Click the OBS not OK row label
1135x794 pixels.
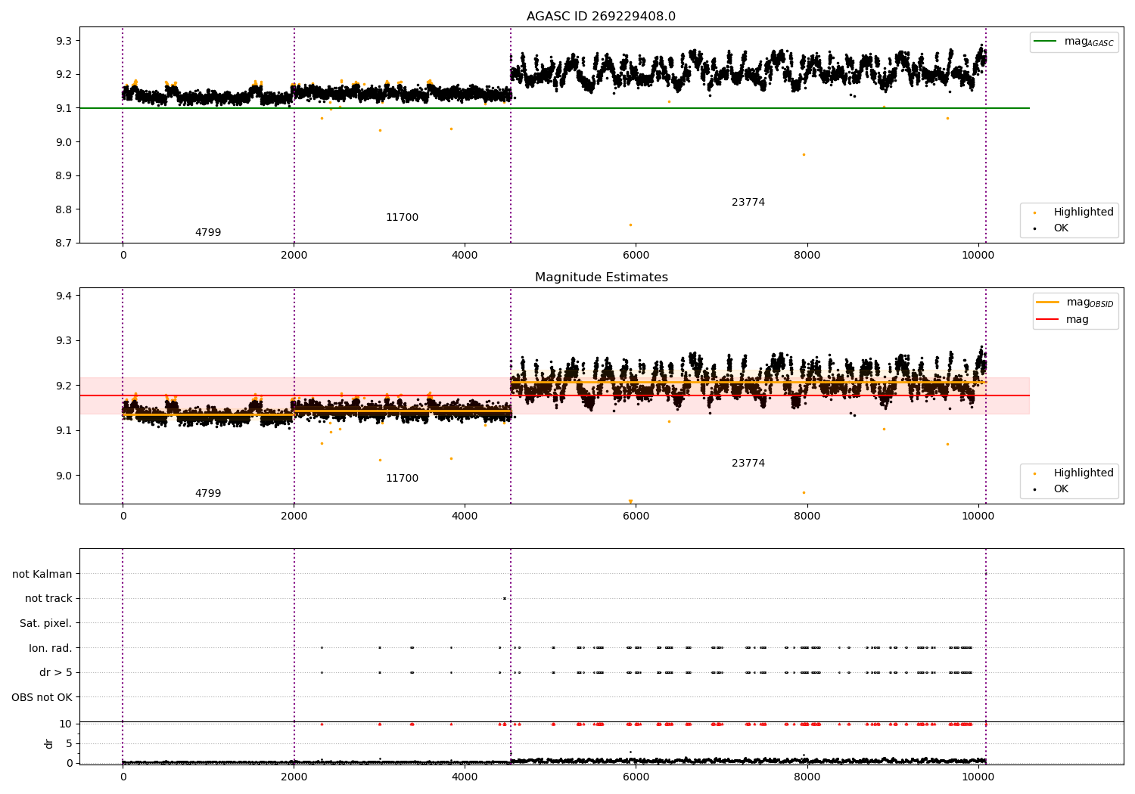42,698
